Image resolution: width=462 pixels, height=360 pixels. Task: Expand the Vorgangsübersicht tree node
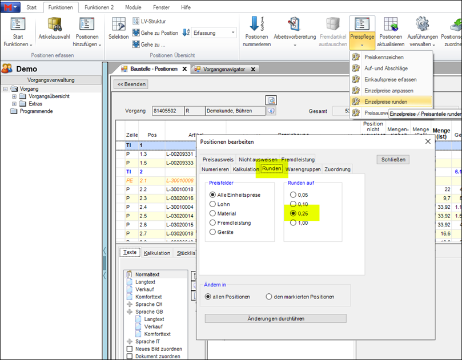point(14,96)
